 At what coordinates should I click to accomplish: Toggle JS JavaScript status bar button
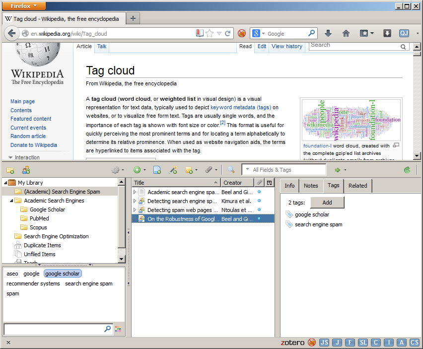point(324,343)
